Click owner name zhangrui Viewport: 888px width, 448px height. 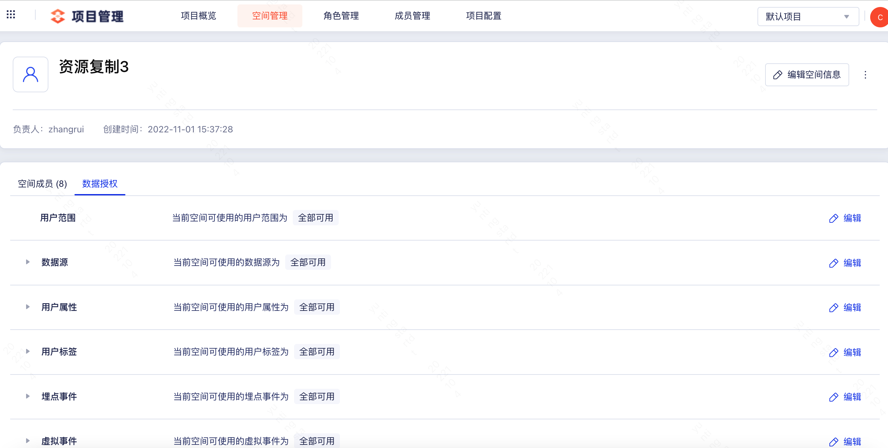tap(66, 129)
